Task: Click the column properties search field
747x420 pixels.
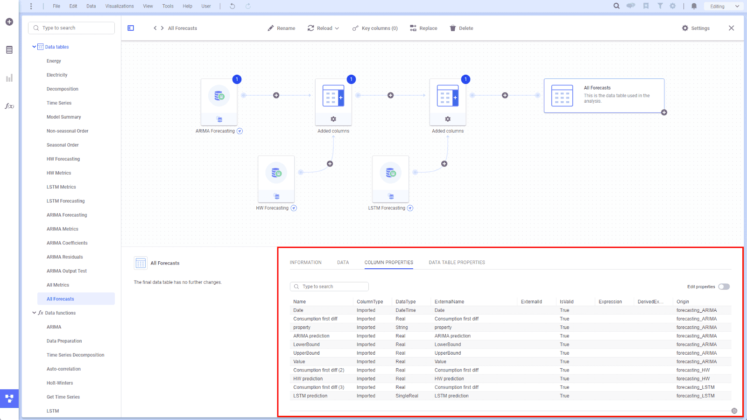Action: click(329, 286)
